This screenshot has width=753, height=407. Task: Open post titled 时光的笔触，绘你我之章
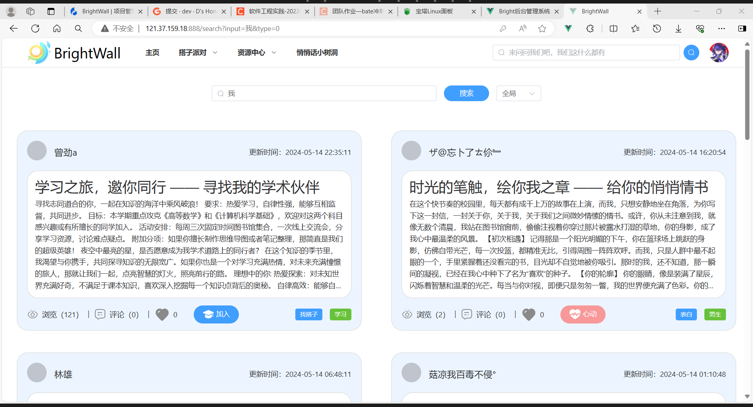559,187
